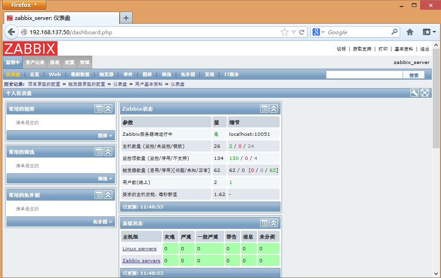Click the site identity globe icon
This screenshot has width=441, height=278.
click(25, 32)
